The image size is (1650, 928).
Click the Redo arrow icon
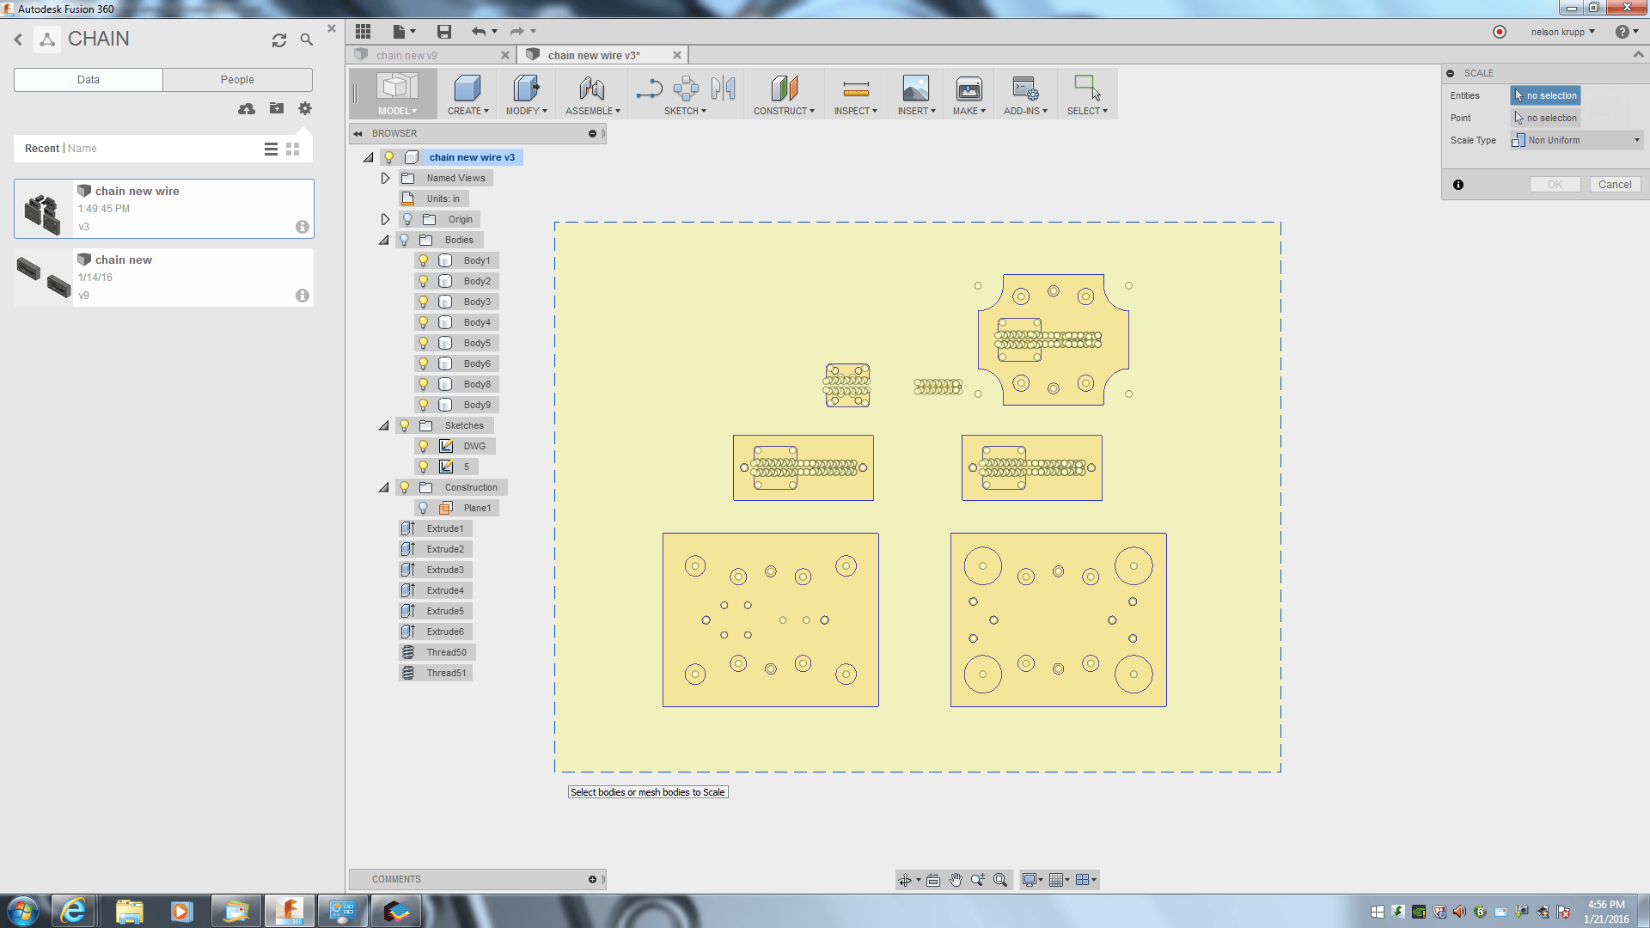coord(516,32)
